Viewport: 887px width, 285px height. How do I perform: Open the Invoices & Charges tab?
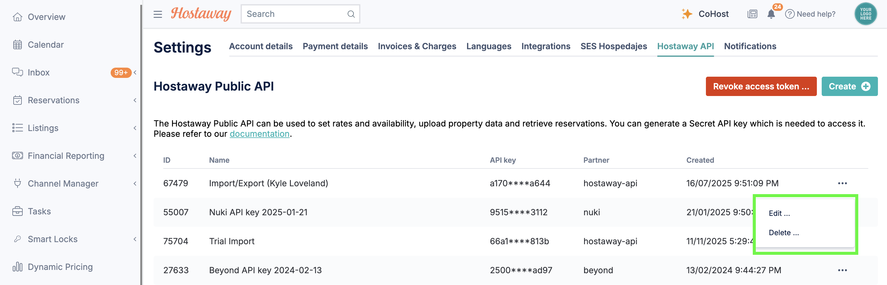tap(417, 46)
